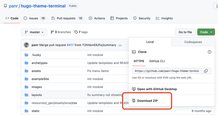Click the Clone help question icon
218x115 pixels.
point(209,52)
